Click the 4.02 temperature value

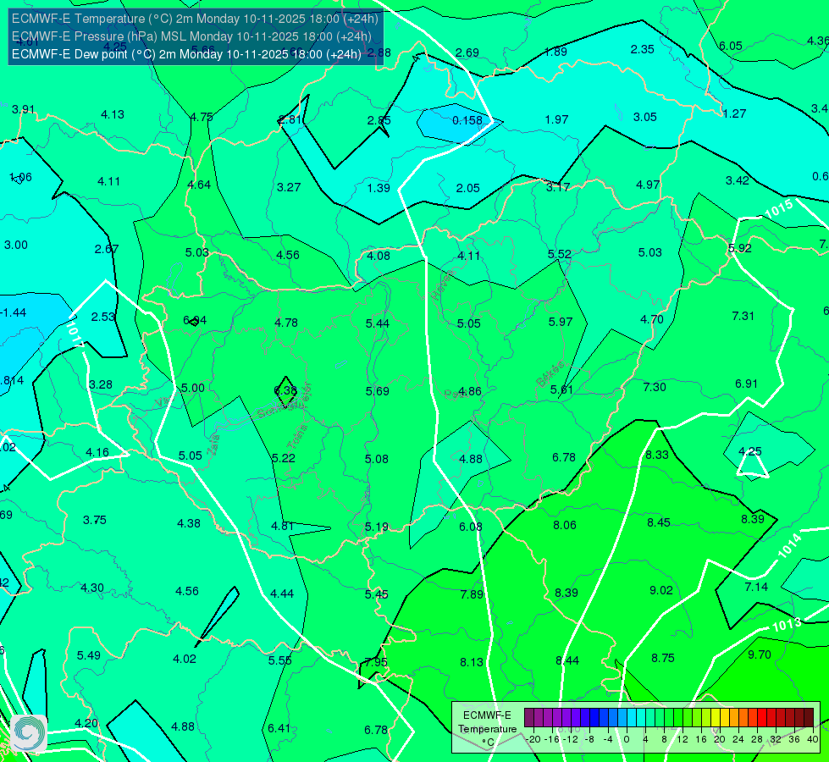[185, 659]
